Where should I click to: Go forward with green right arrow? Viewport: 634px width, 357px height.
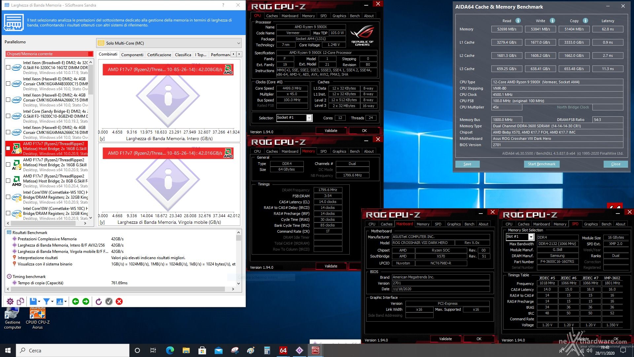pyautogui.click(x=86, y=301)
